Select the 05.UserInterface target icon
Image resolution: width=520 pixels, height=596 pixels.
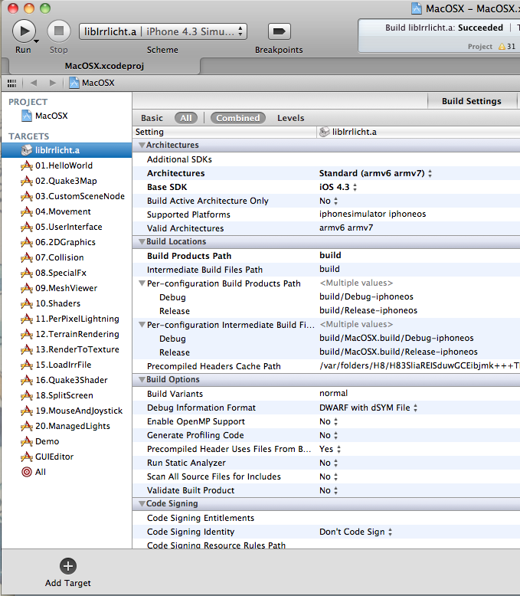point(27,227)
